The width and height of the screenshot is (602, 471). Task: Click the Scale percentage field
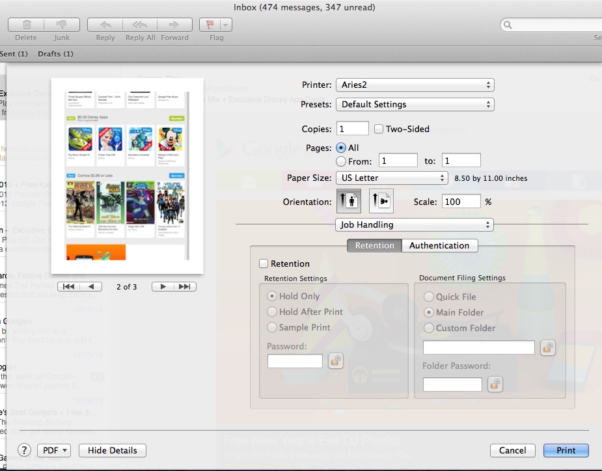[x=461, y=202]
